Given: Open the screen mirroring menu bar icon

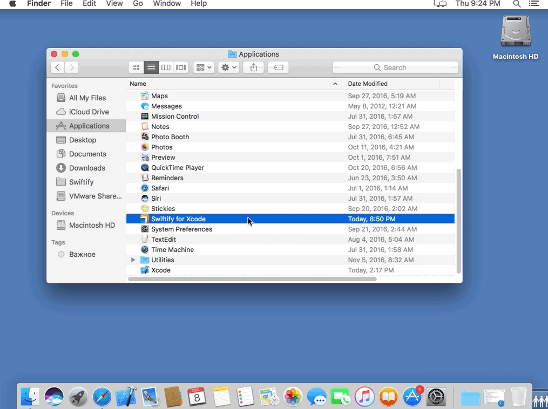Looking at the screenshot, I should [x=440, y=4].
